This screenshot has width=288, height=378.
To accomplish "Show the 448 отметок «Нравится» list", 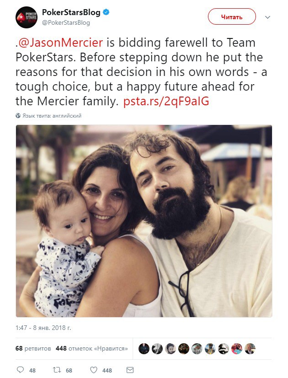I will tap(91, 348).
